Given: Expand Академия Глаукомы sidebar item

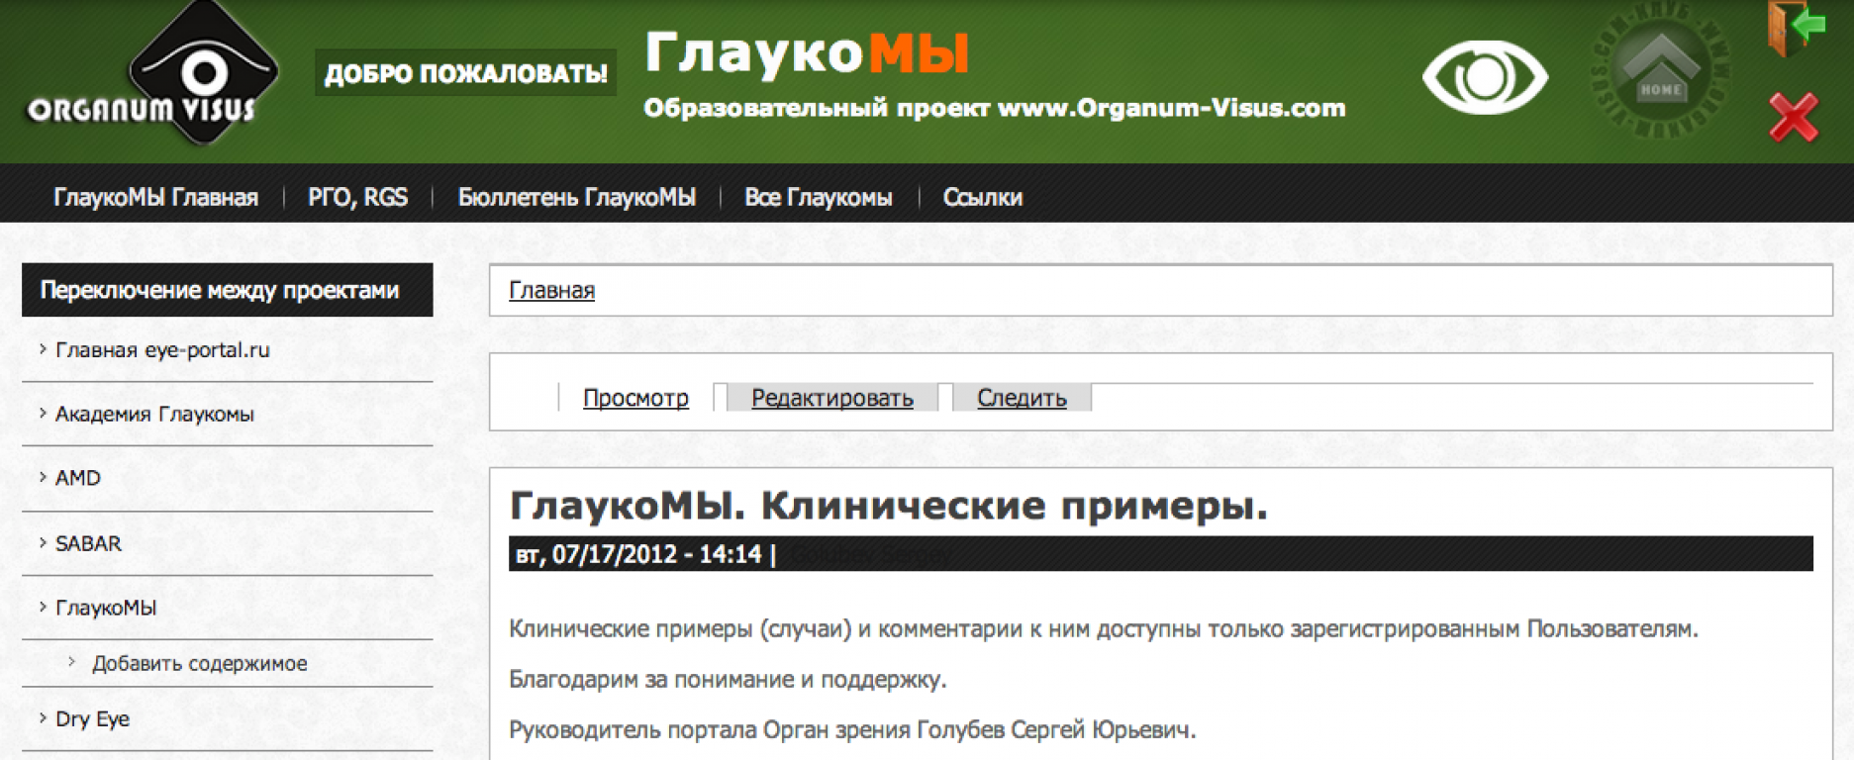Looking at the screenshot, I should pos(154,415).
